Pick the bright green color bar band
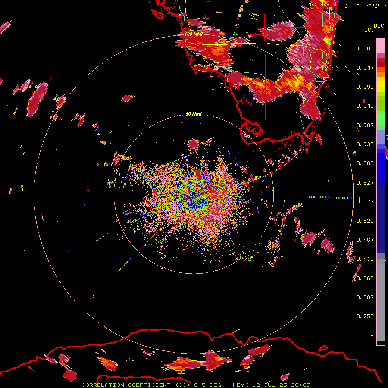This screenshot has width=388, height=388. (381, 118)
